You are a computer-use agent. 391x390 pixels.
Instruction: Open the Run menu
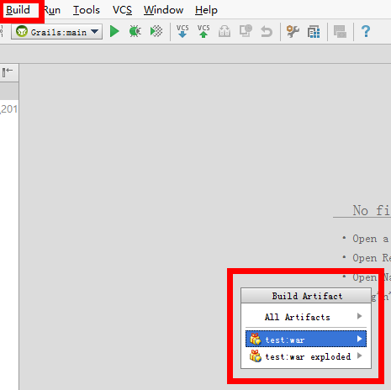click(52, 10)
